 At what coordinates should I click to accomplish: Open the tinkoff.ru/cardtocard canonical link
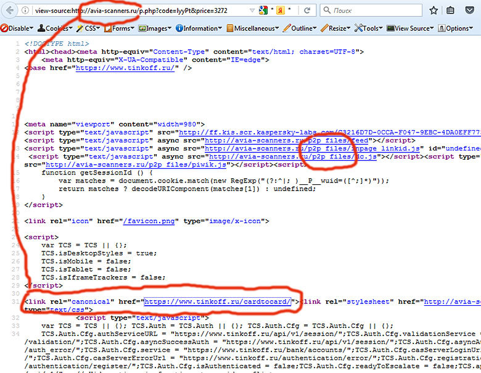click(217, 301)
